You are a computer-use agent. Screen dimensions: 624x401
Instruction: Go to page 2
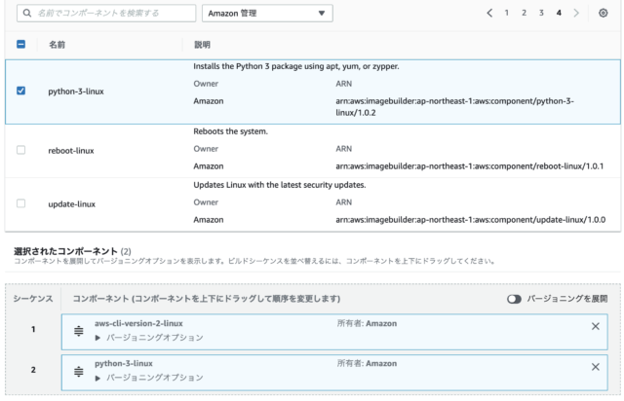point(525,13)
